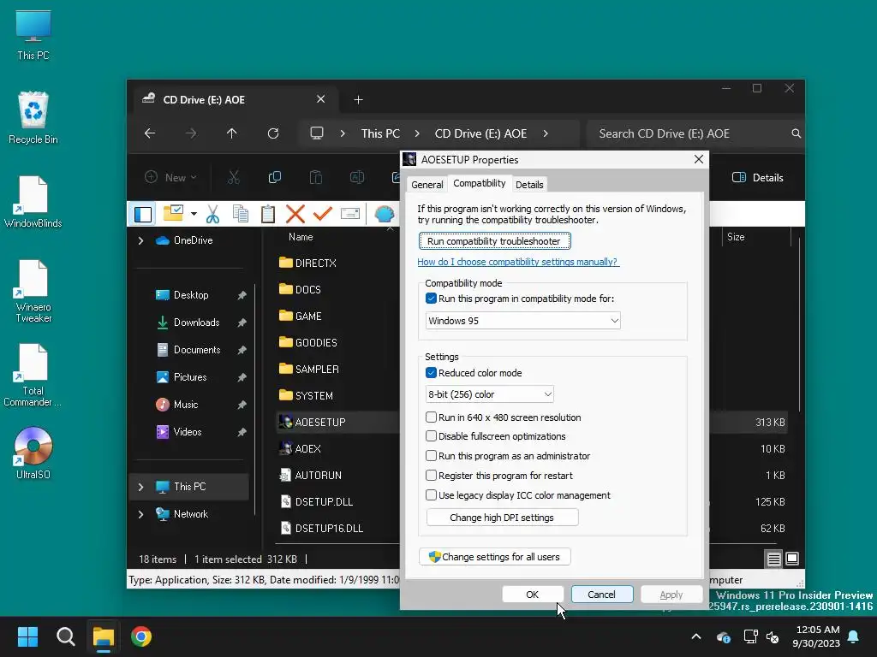Enable Use legacy display ICC color management
Image resolution: width=877 pixels, height=657 pixels.
tap(431, 495)
